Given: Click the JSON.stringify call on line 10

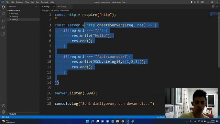Looking at the screenshot, I should 118,62.
